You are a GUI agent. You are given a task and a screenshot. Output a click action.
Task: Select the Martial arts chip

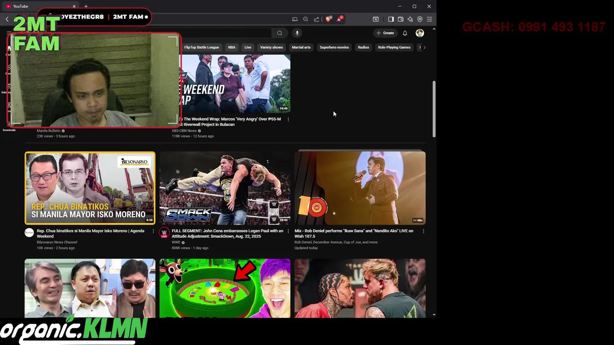tap(301, 47)
